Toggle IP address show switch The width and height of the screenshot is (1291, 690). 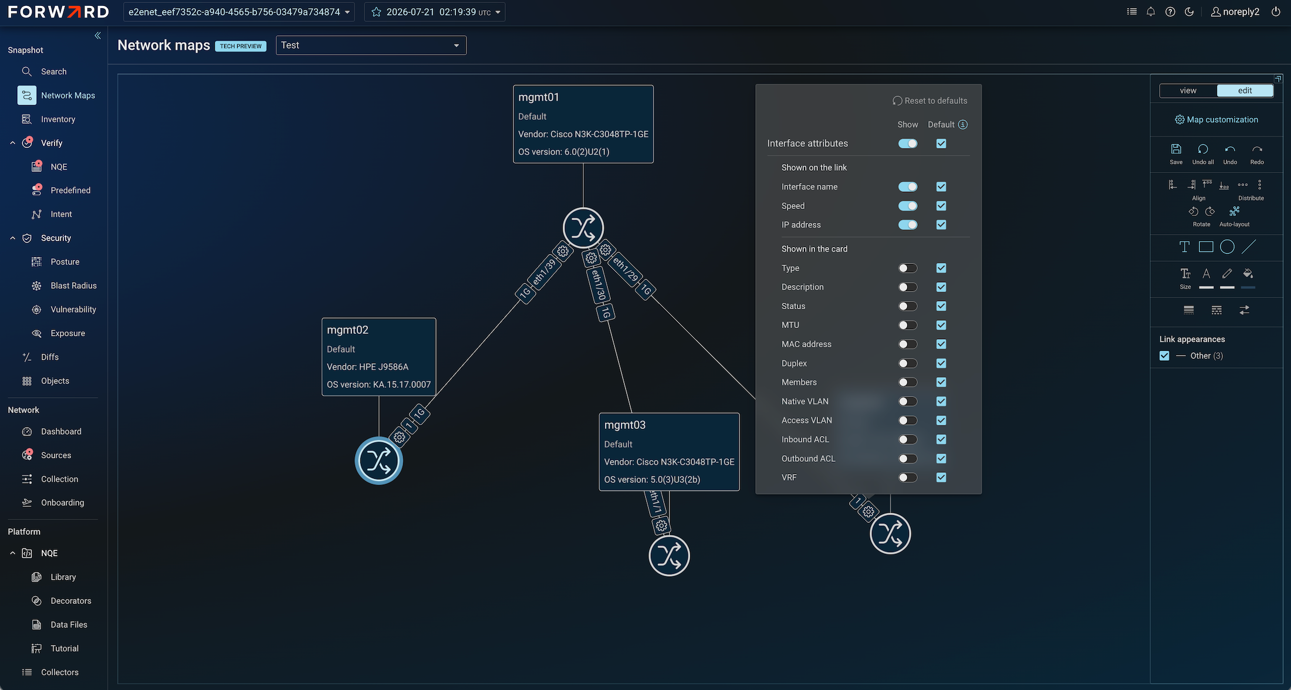coord(907,225)
